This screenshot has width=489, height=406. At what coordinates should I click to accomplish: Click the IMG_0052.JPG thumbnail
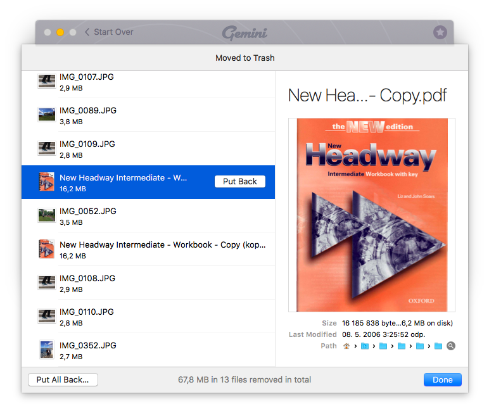46,215
